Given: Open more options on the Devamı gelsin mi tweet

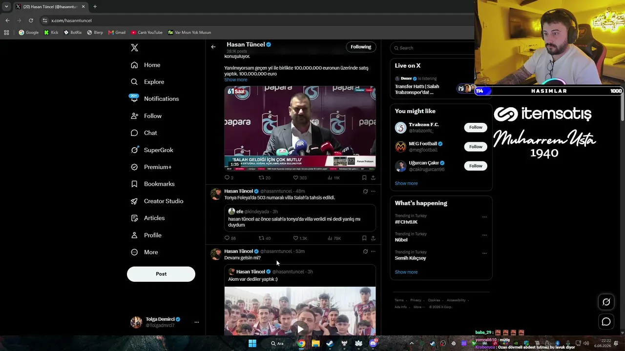Looking at the screenshot, I should 373,252.
